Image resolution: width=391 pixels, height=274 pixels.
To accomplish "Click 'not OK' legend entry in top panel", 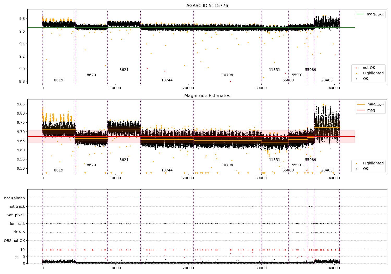I will tap(369, 68).
